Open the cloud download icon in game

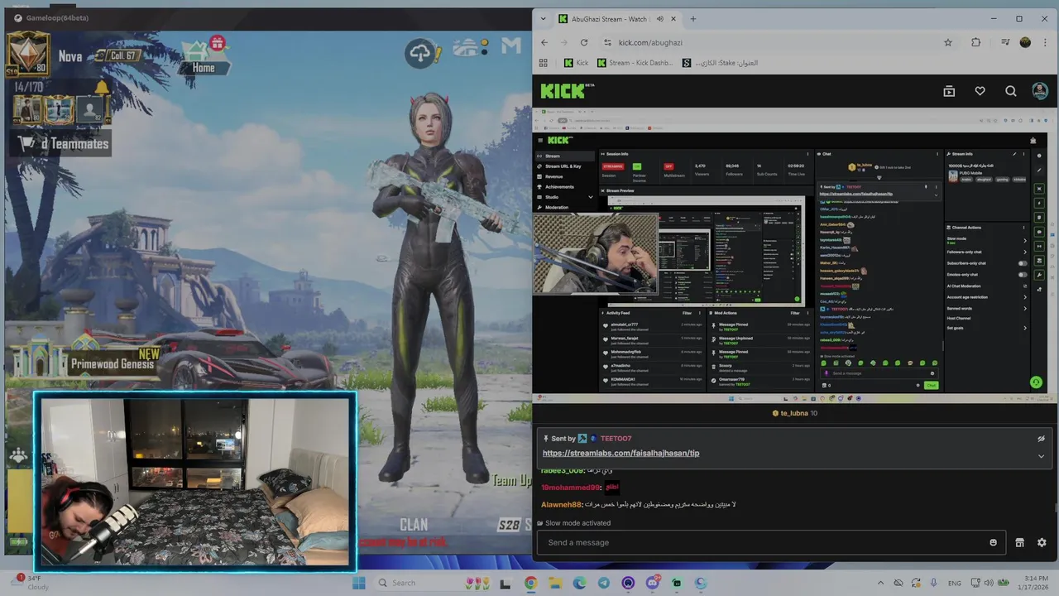click(x=422, y=53)
